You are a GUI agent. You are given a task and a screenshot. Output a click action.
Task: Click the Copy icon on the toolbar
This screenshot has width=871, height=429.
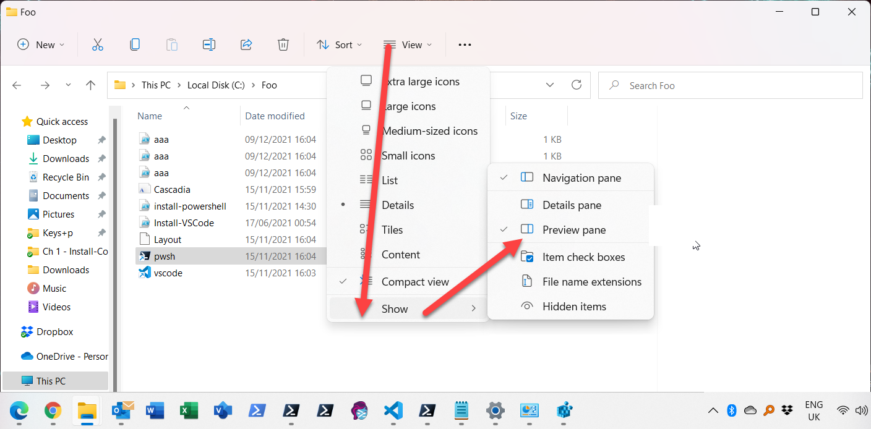[x=134, y=44]
